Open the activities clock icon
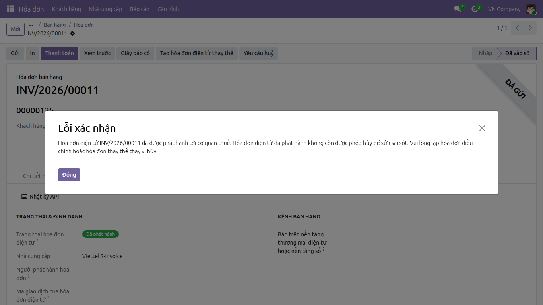 click(x=475, y=9)
